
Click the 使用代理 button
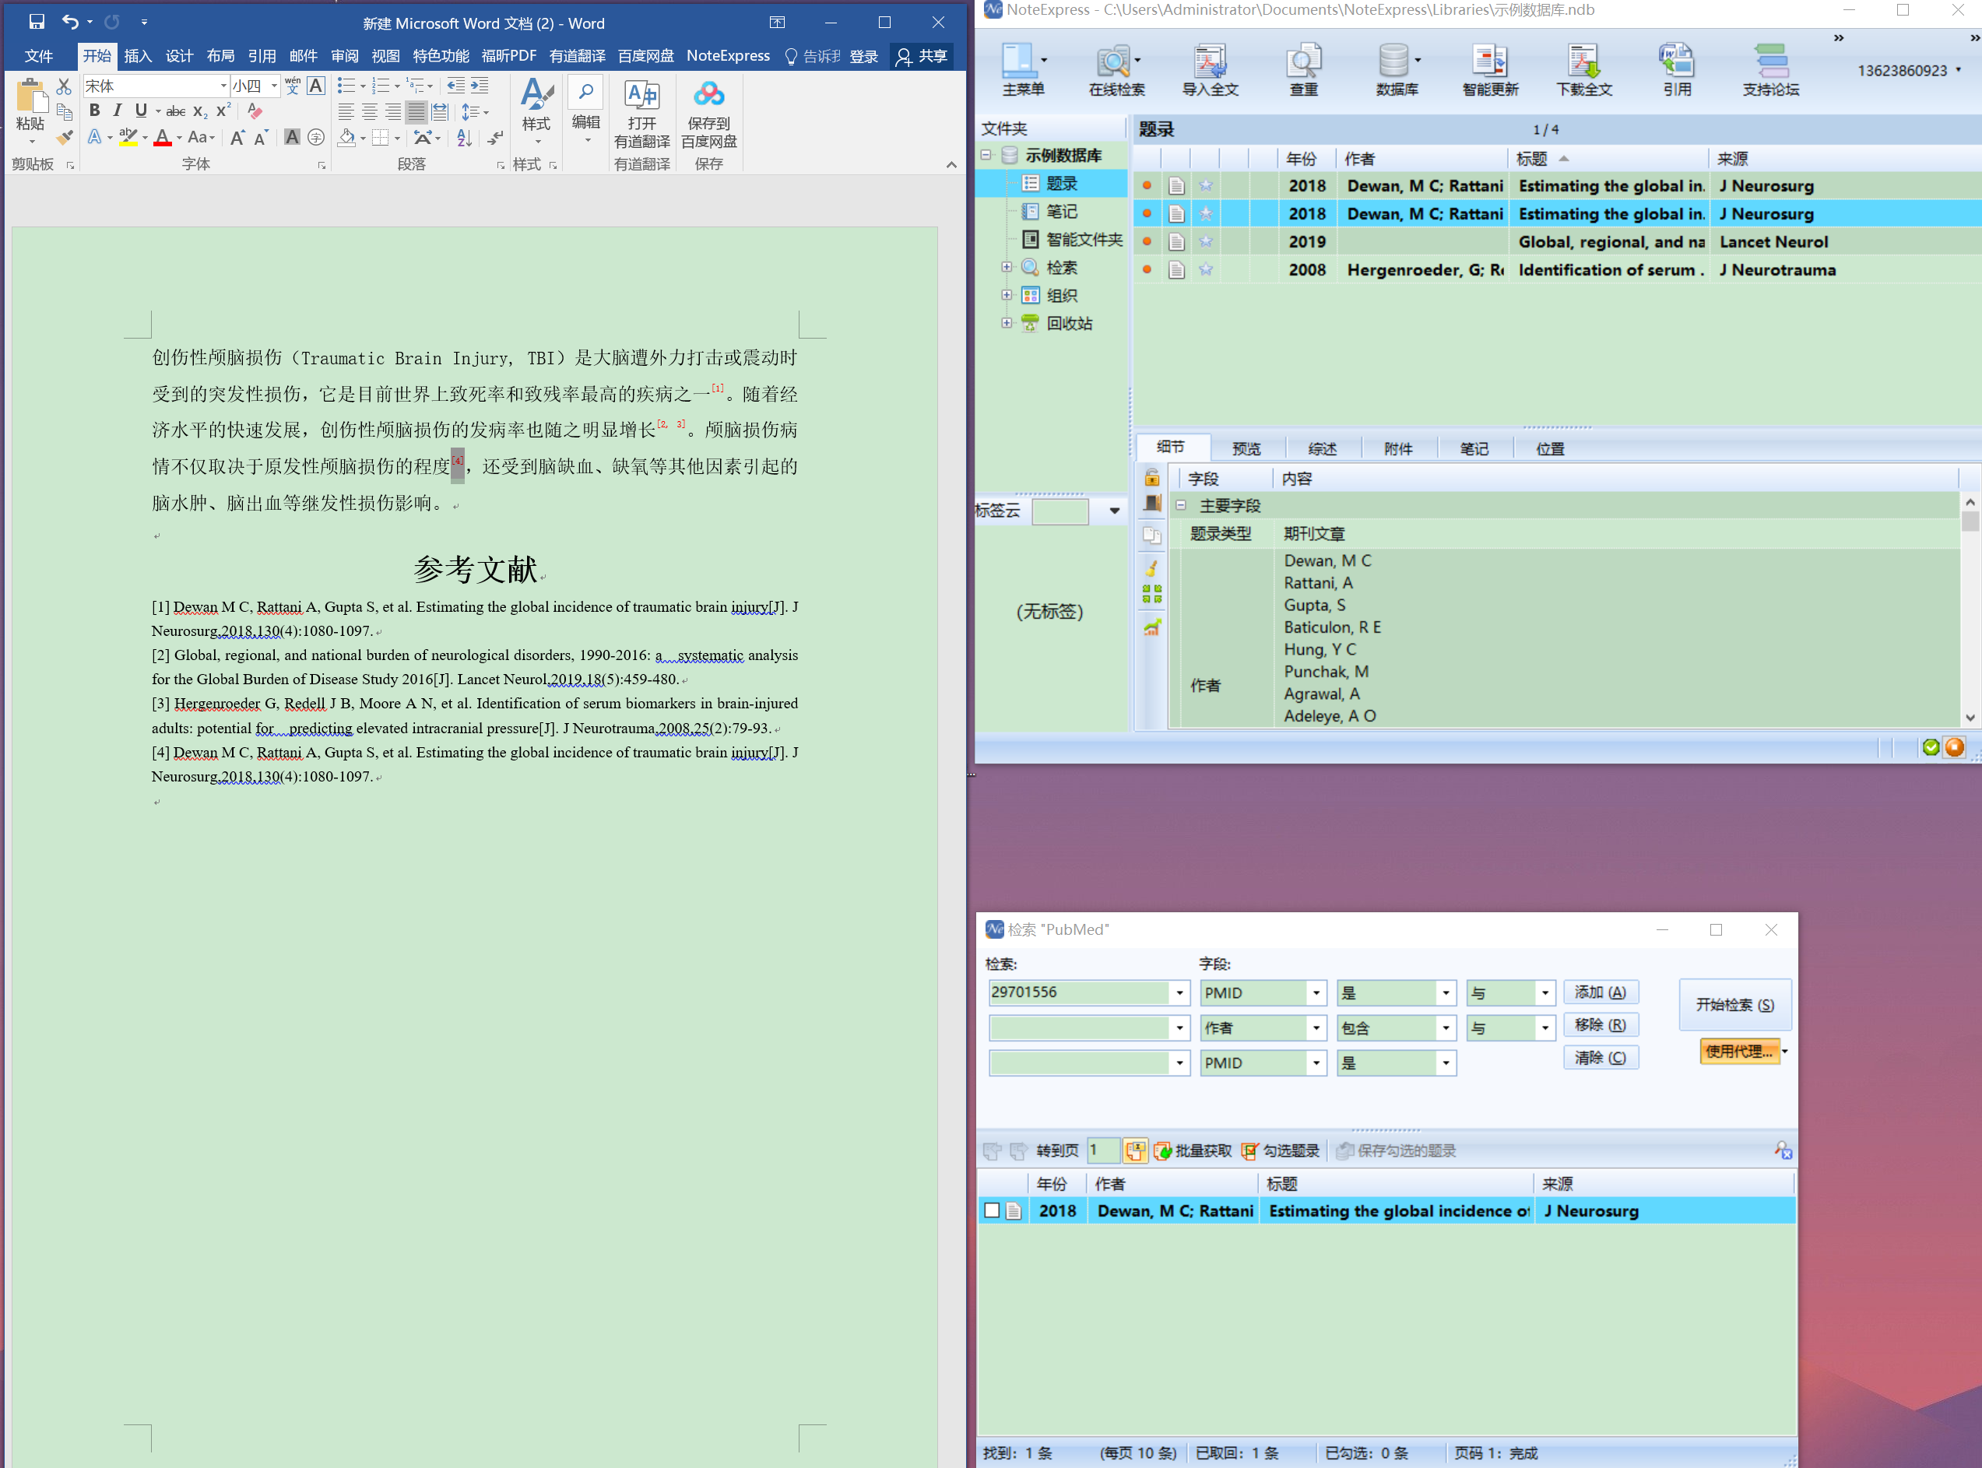click(1739, 1052)
